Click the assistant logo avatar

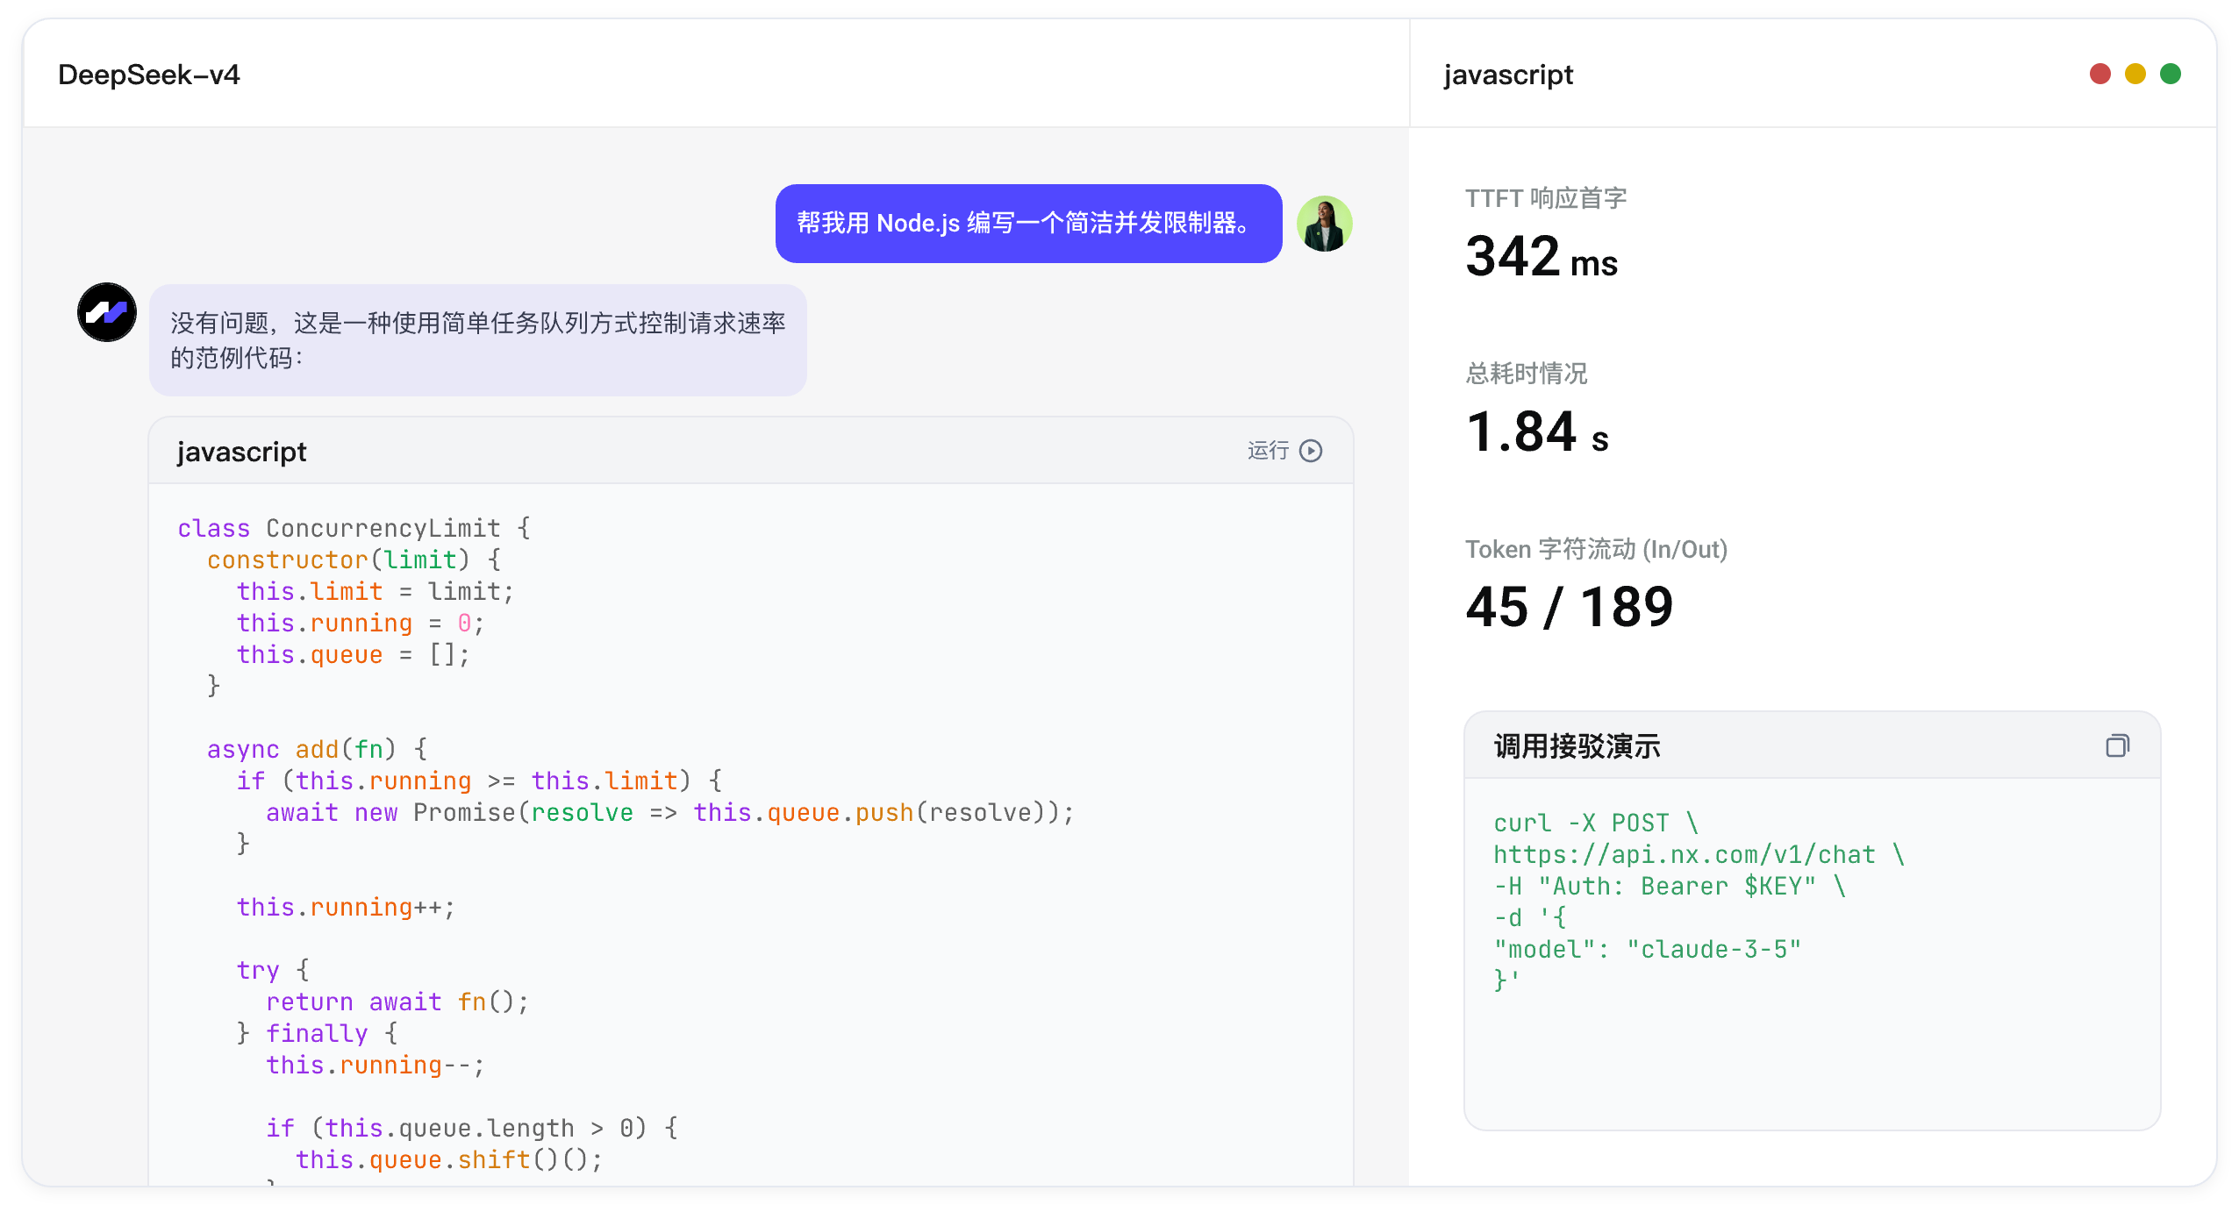pyautogui.click(x=107, y=312)
